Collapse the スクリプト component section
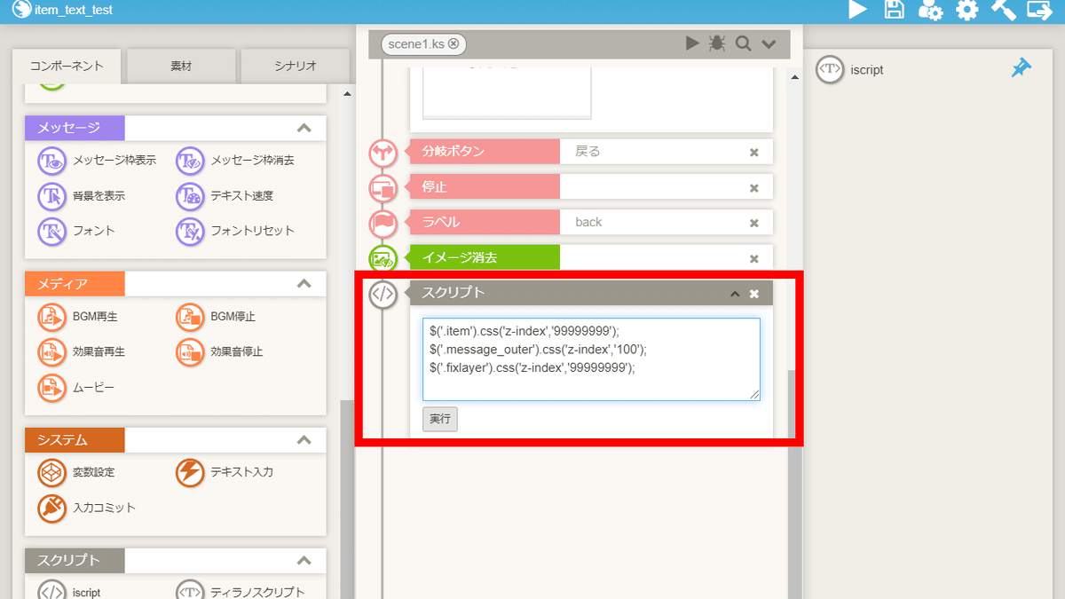The height and width of the screenshot is (599, 1065). (304, 561)
